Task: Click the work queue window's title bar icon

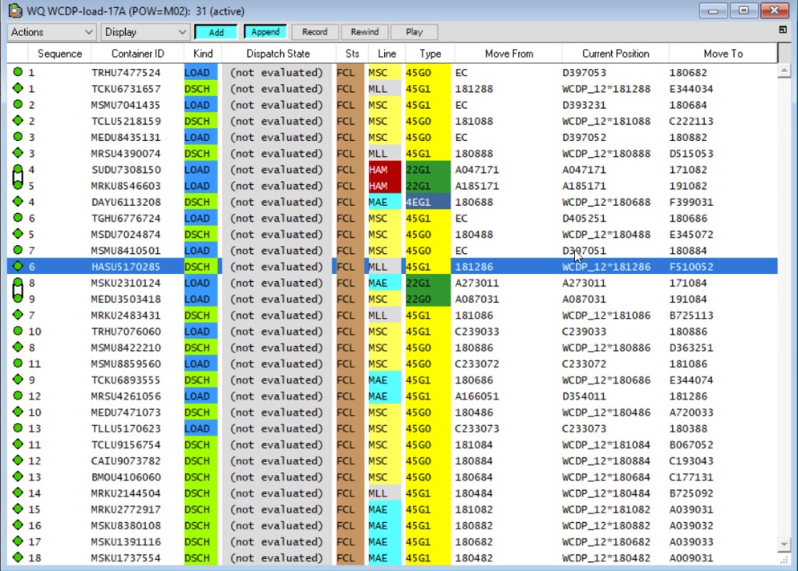Action: coord(15,10)
